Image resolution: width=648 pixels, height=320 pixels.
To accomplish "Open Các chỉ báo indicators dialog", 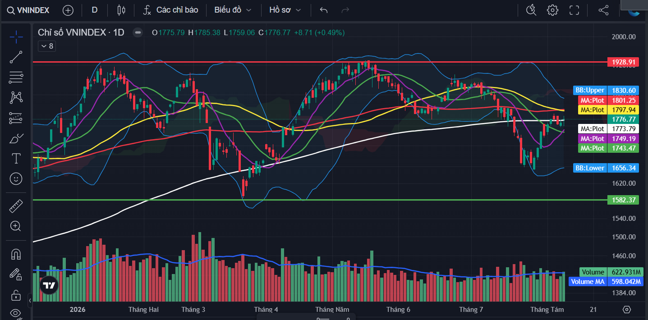I will click(170, 10).
